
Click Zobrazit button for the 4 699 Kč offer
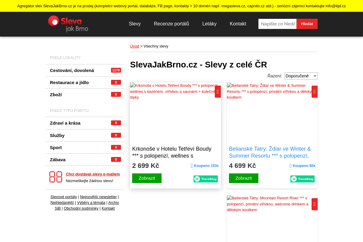coord(244,178)
